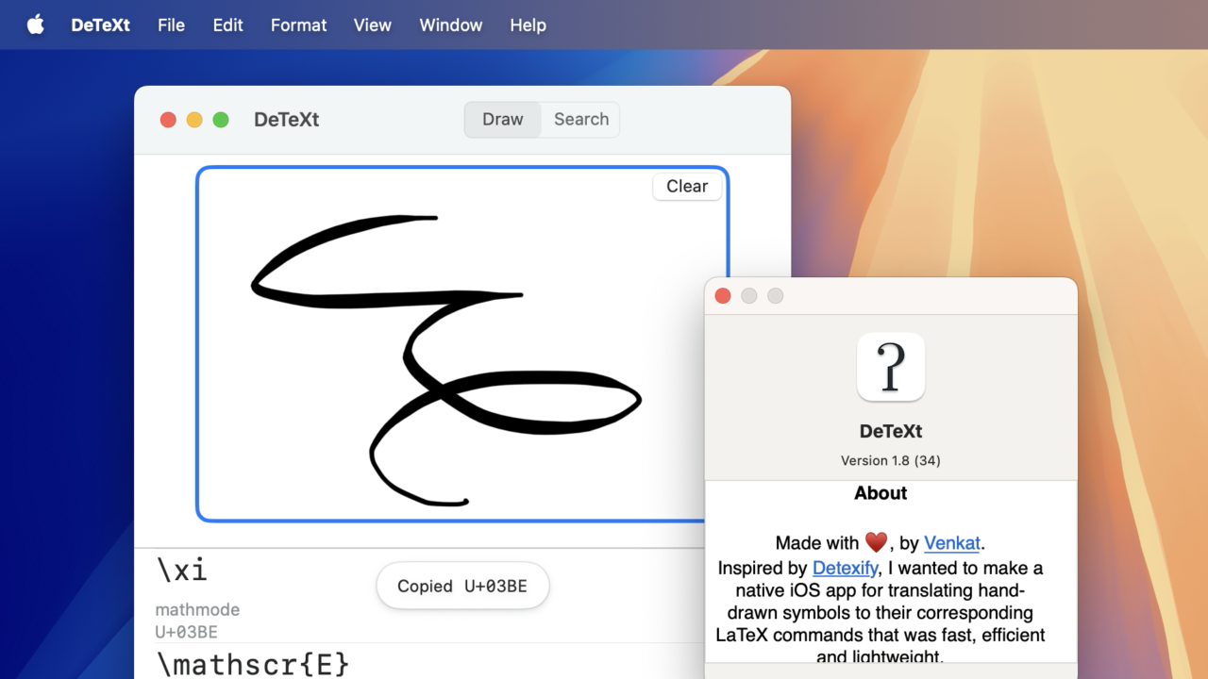1208x679 pixels.
Task: Close the About DeTeXt window
Action: (723, 296)
